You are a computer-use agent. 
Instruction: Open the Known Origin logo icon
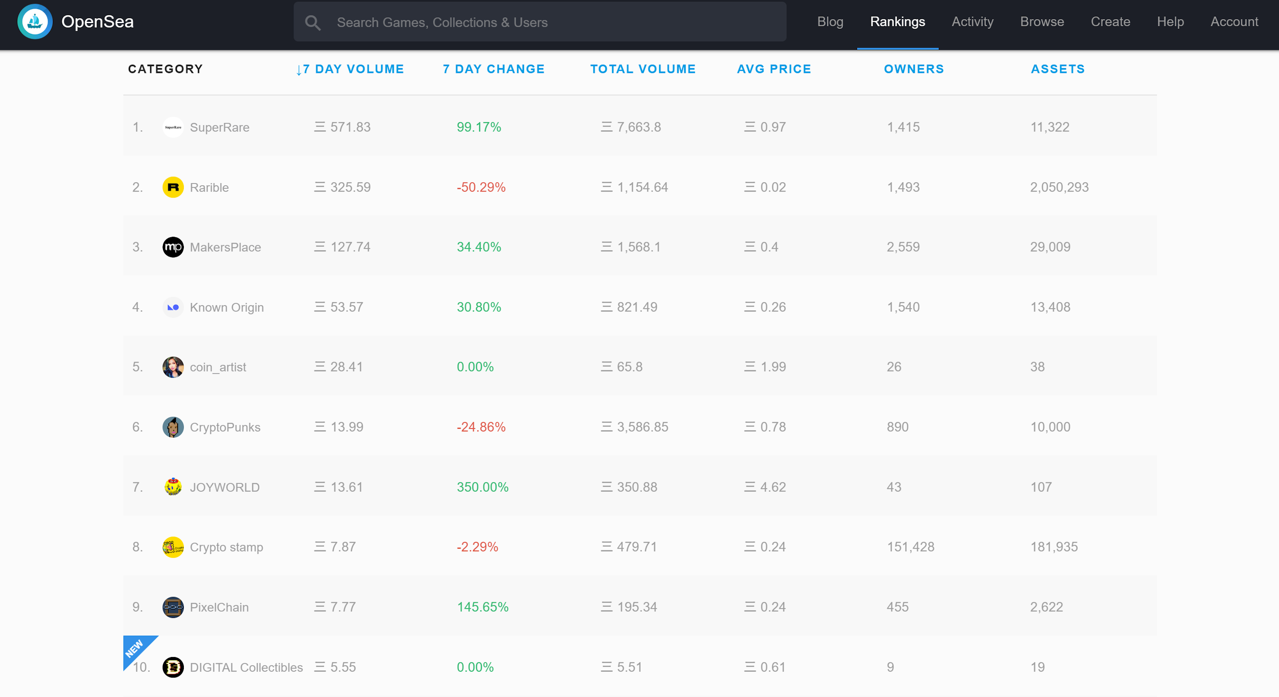(x=173, y=307)
